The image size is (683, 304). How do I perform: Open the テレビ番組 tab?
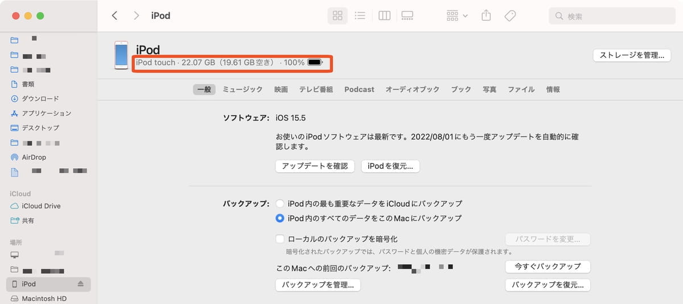click(x=316, y=89)
